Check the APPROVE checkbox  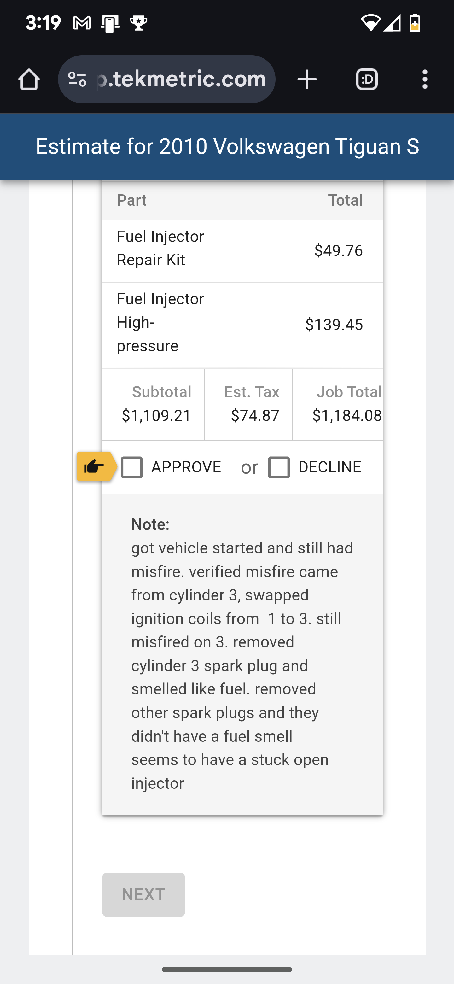pyautogui.click(x=132, y=467)
